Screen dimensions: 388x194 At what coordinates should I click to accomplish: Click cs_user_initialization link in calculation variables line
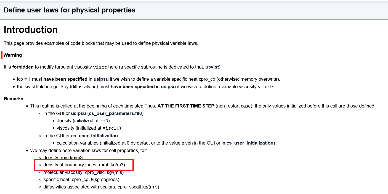point(250,143)
